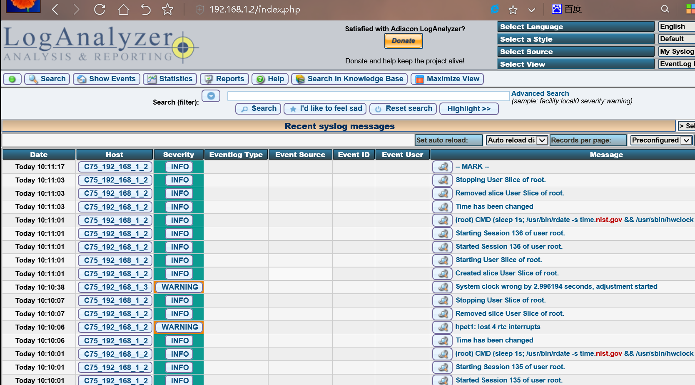The height and width of the screenshot is (385, 695).
Task: Click the Event ID column header
Action: (354, 155)
